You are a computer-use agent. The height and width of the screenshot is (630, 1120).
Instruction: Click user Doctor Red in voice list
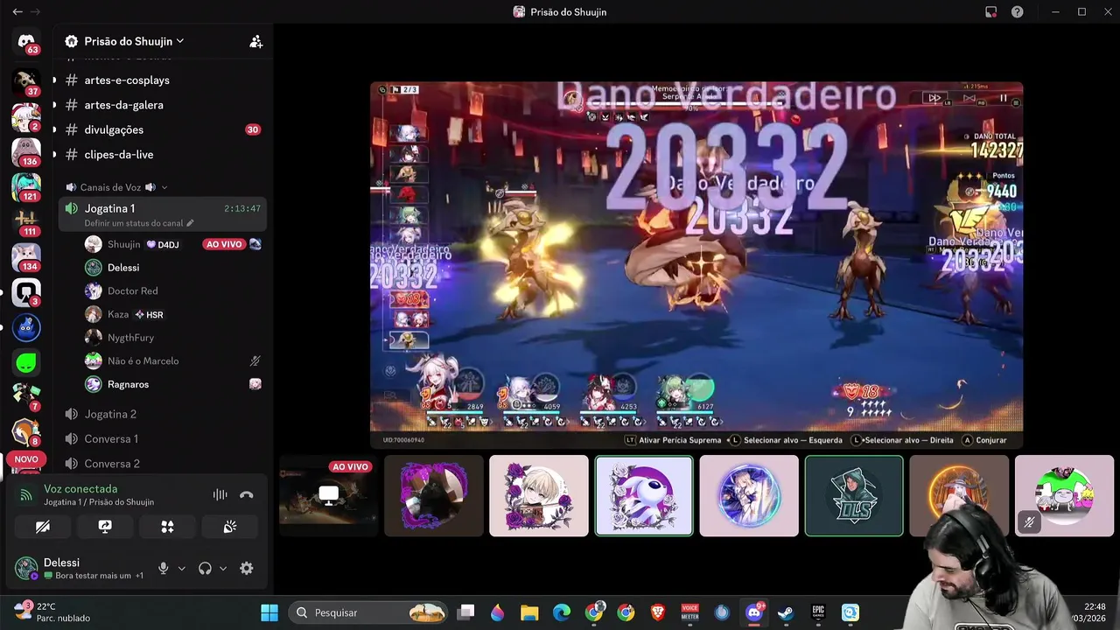tap(132, 290)
